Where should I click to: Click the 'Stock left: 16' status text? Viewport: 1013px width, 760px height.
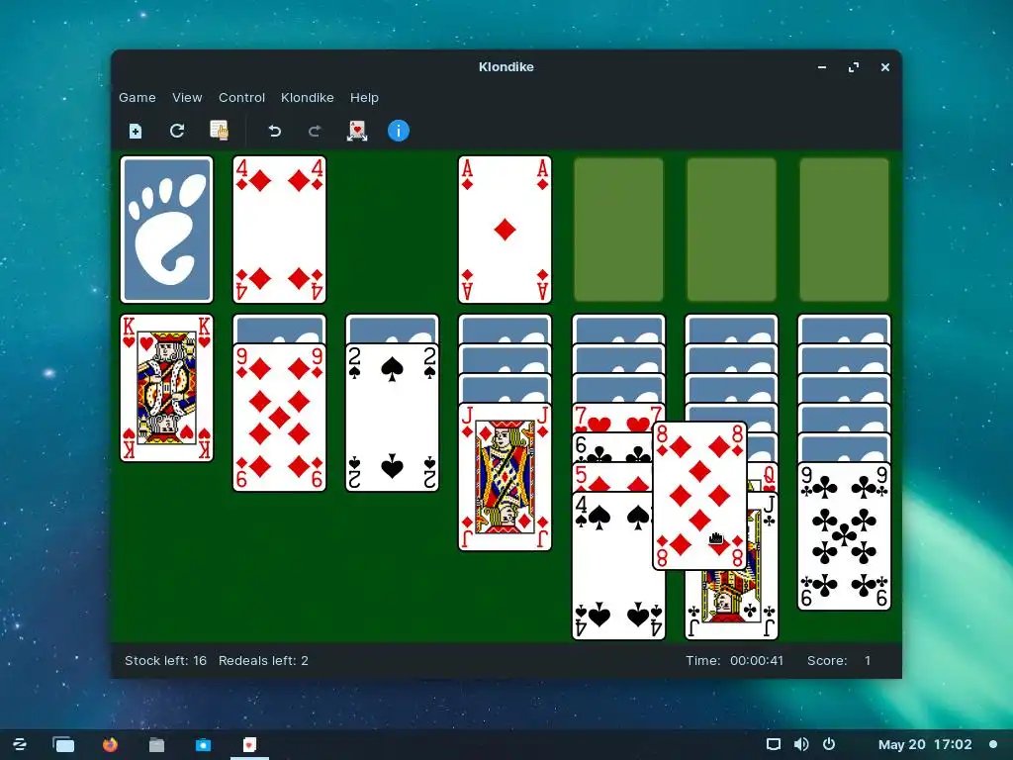(165, 660)
